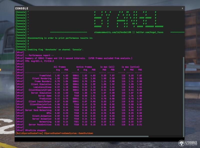200x148 pixels.
Task: Close the console window with X
Action: [182, 8]
